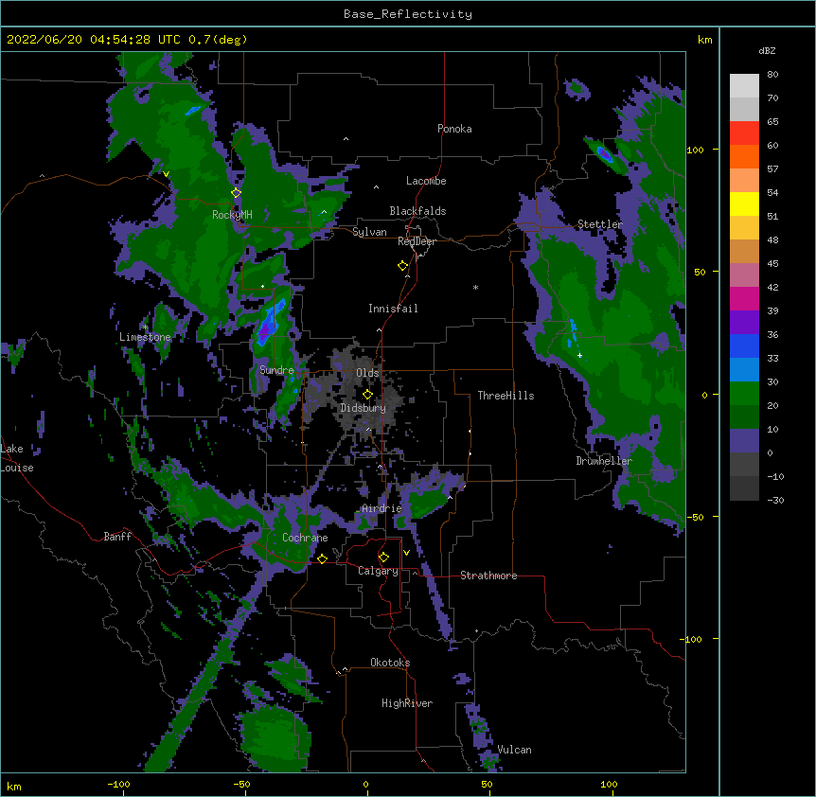Click the magenta 42 dBZ legend swatch
Viewport: 816px width, 797px height.
[744, 298]
